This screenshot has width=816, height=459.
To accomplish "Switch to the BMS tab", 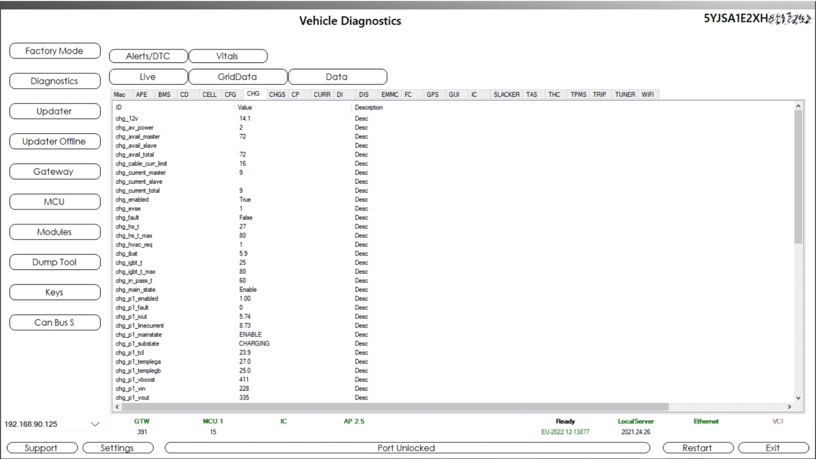I will click(x=165, y=95).
